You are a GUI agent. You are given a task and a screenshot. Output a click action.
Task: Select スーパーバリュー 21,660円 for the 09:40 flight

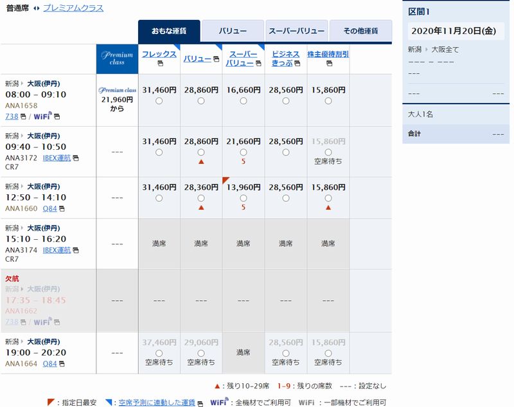[244, 152]
